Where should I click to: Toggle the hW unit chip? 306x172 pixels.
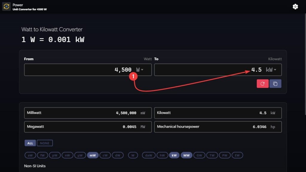tap(162, 155)
